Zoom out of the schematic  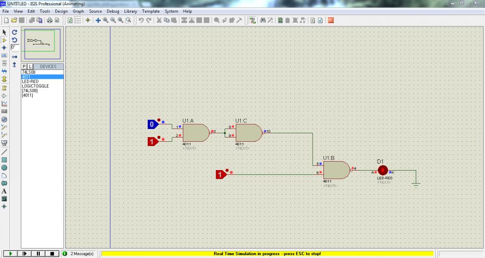(x=113, y=20)
